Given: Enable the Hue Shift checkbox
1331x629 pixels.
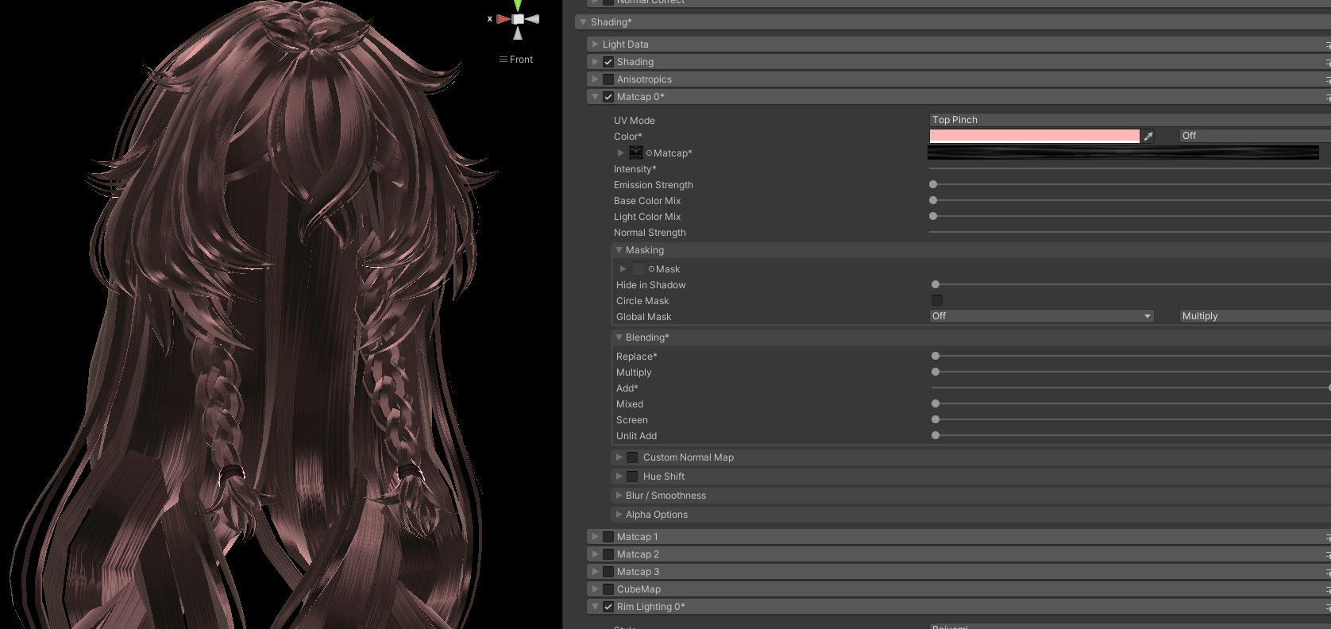Looking at the screenshot, I should [632, 477].
